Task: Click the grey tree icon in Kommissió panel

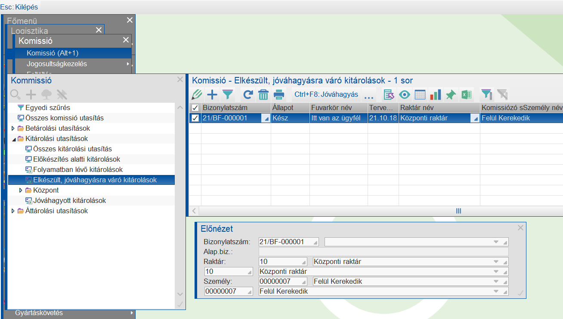Action: (x=46, y=95)
